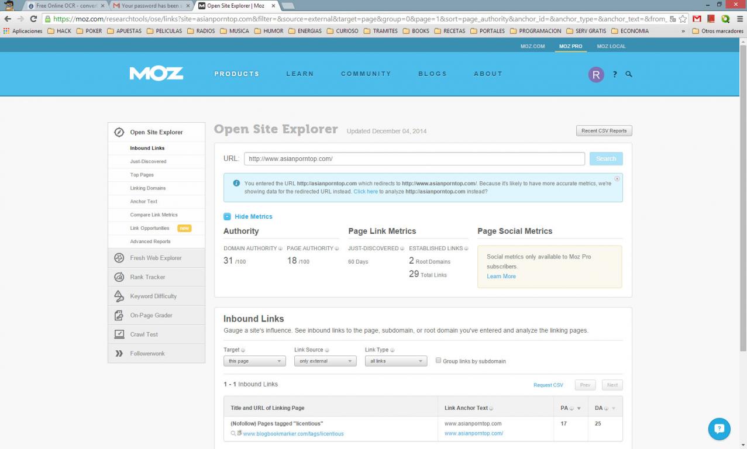
Task: Select Linking Domains in the sidebar
Action: click(148, 188)
